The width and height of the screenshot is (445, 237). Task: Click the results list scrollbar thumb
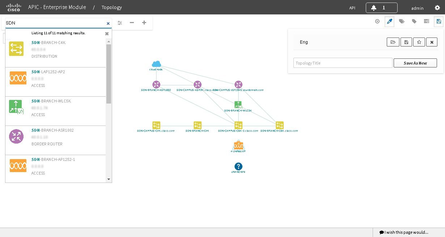coord(109,74)
